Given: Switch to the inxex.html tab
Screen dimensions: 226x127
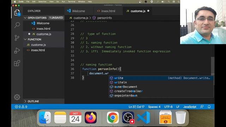Looking at the screenshot, I should coord(108,11).
